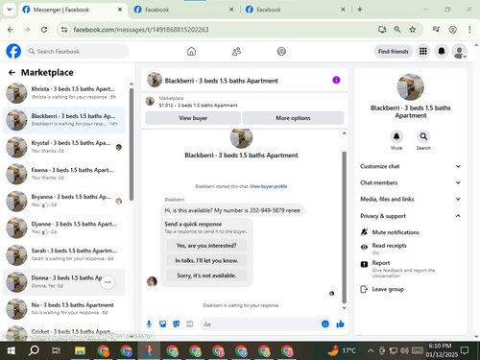This screenshot has width=480, height=360.
Task: Open Fawna apartment conversation
Action: click(x=63, y=174)
